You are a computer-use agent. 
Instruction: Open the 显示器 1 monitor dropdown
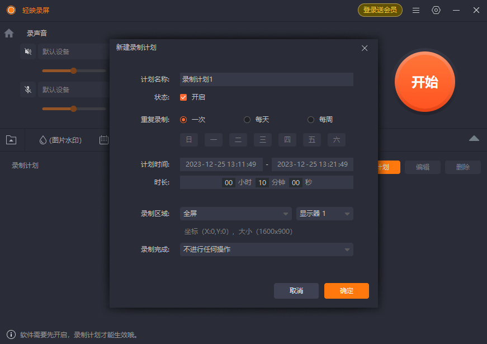324,214
